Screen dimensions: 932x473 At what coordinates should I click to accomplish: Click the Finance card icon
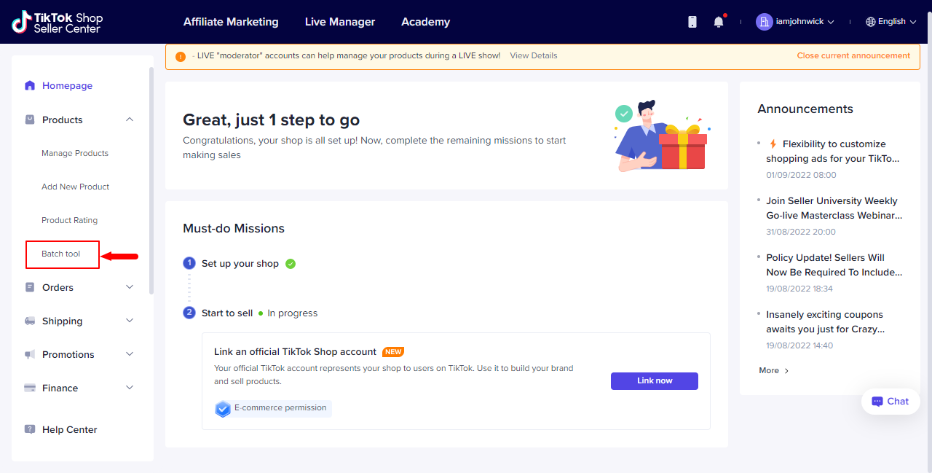coord(30,388)
